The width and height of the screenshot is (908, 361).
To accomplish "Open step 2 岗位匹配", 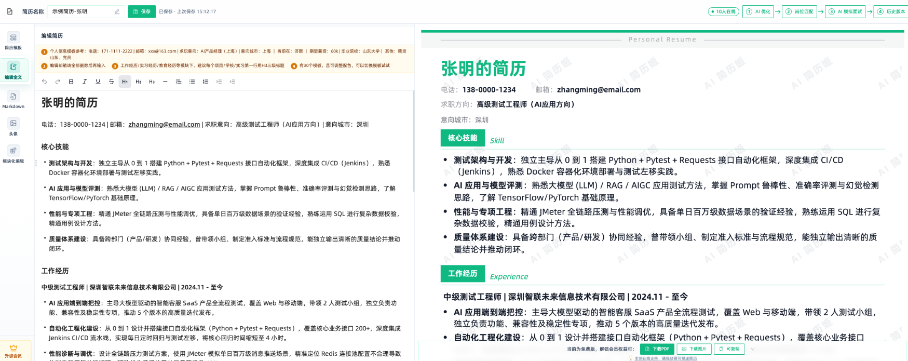I will click(x=799, y=11).
